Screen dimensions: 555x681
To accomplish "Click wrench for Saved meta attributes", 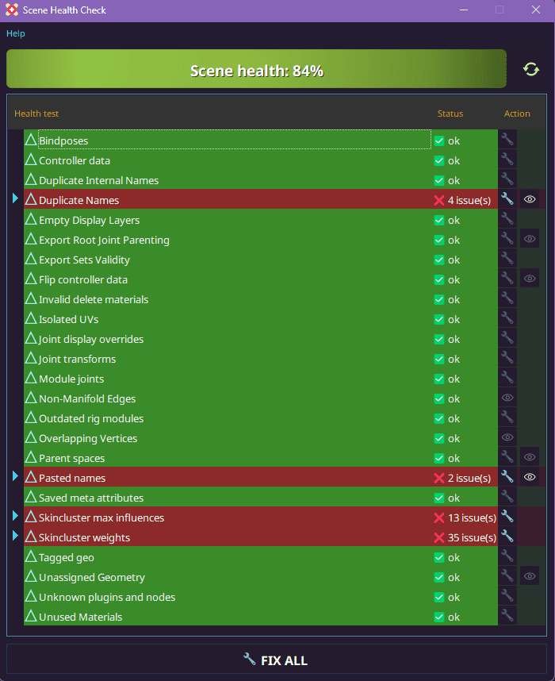I will pyautogui.click(x=507, y=496).
